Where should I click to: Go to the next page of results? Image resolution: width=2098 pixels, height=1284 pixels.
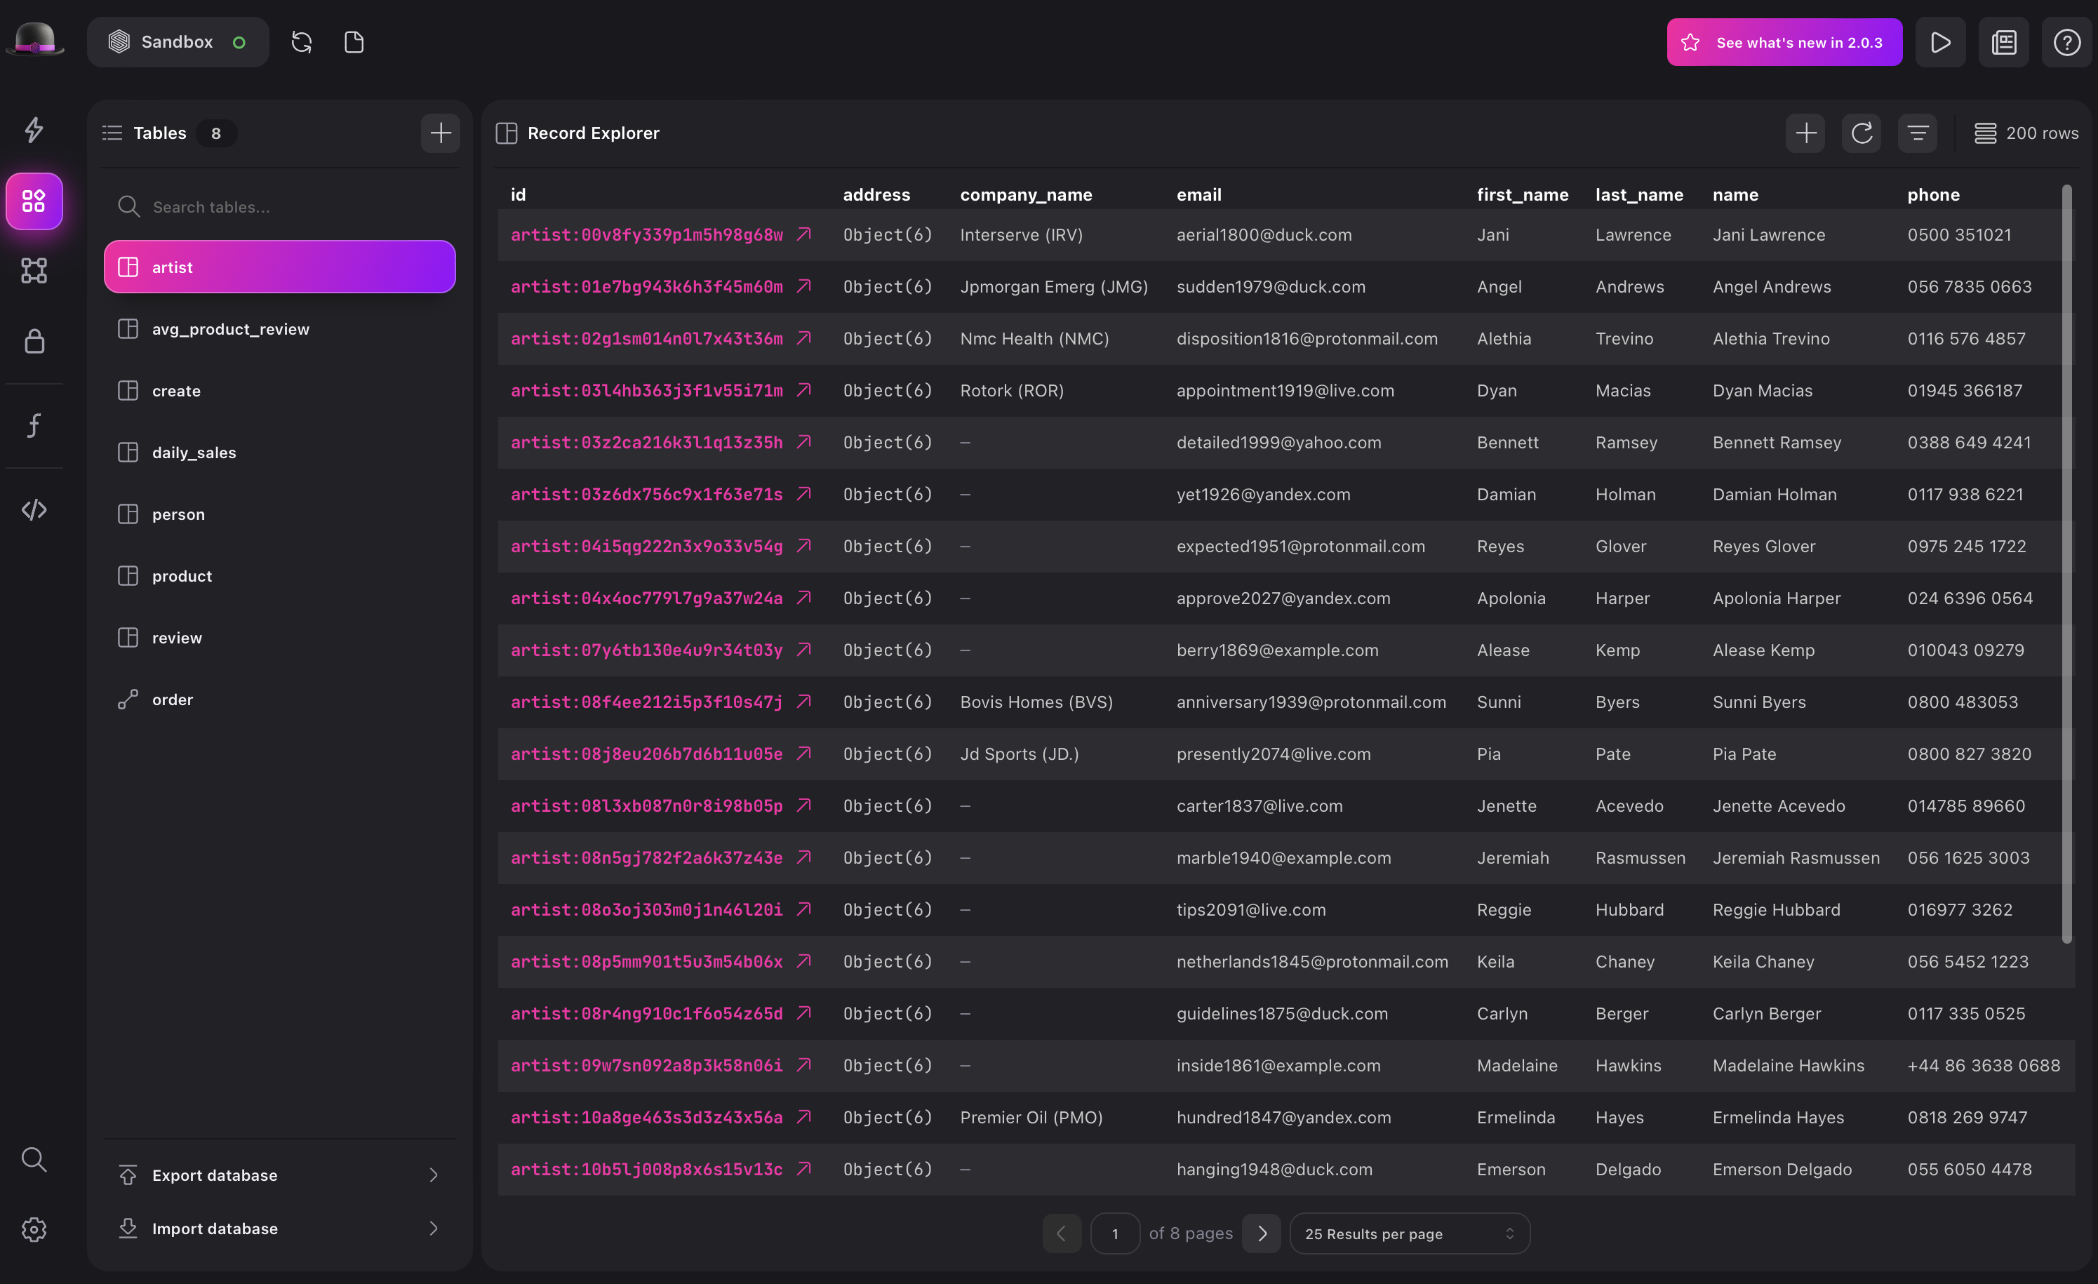tap(1261, 1233)
